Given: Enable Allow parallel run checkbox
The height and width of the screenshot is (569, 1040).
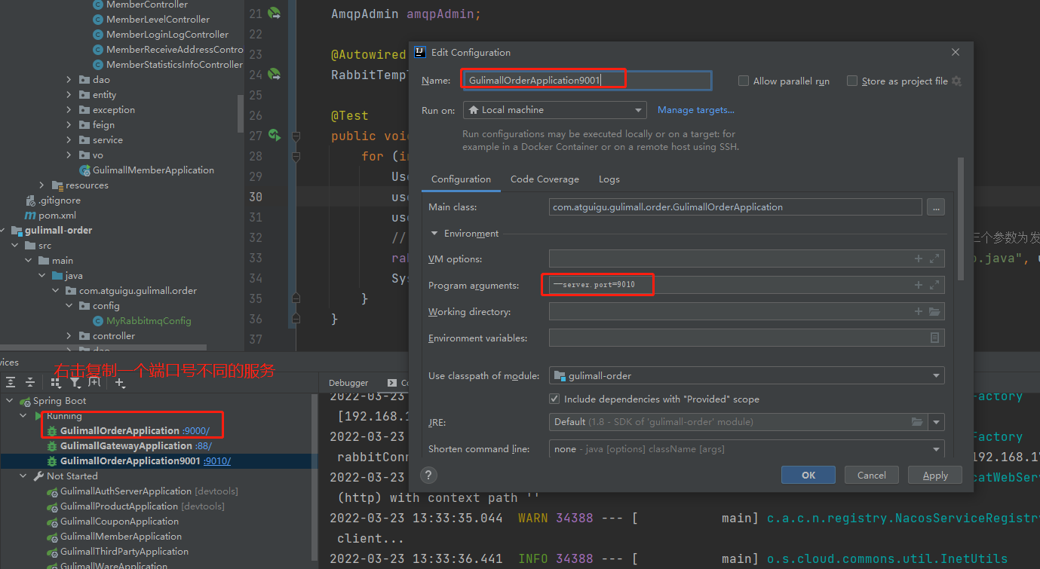Looking at the screenshot, I should click(x=744, y=81).
